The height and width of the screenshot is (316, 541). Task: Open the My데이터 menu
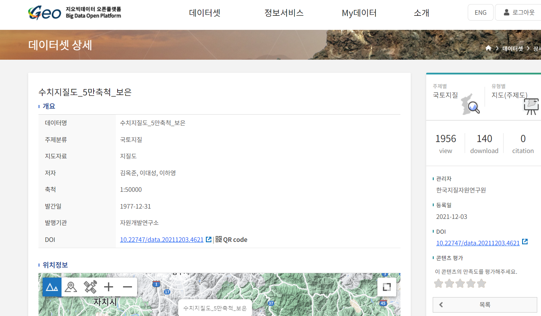click(359, 13)
